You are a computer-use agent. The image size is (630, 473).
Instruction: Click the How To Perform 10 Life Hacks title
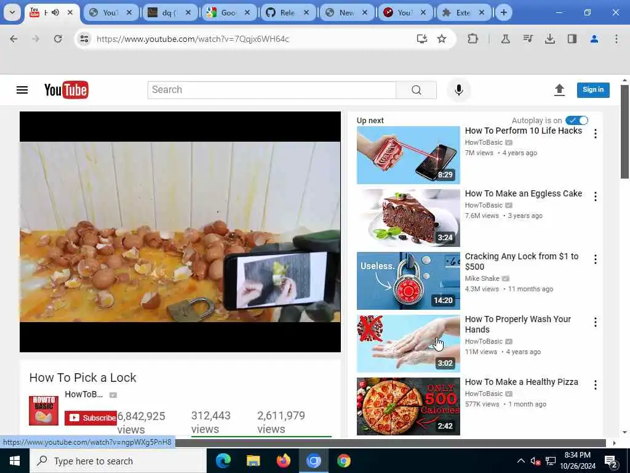point(523,131)
